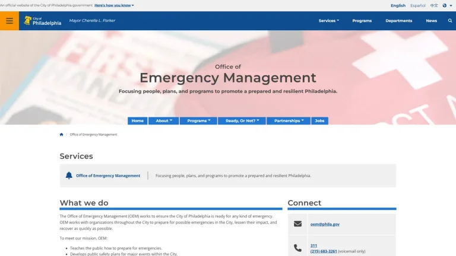This screenshot has height=256, width=456.
Task: Click the oem@phila.gov email link
Action: coord(325,224)
